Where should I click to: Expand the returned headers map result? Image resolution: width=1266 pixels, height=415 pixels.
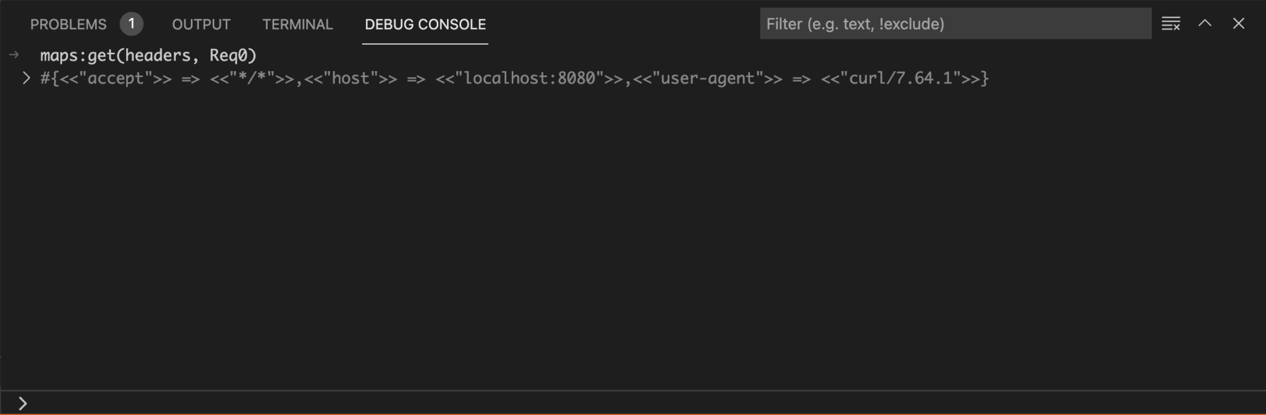26,78
